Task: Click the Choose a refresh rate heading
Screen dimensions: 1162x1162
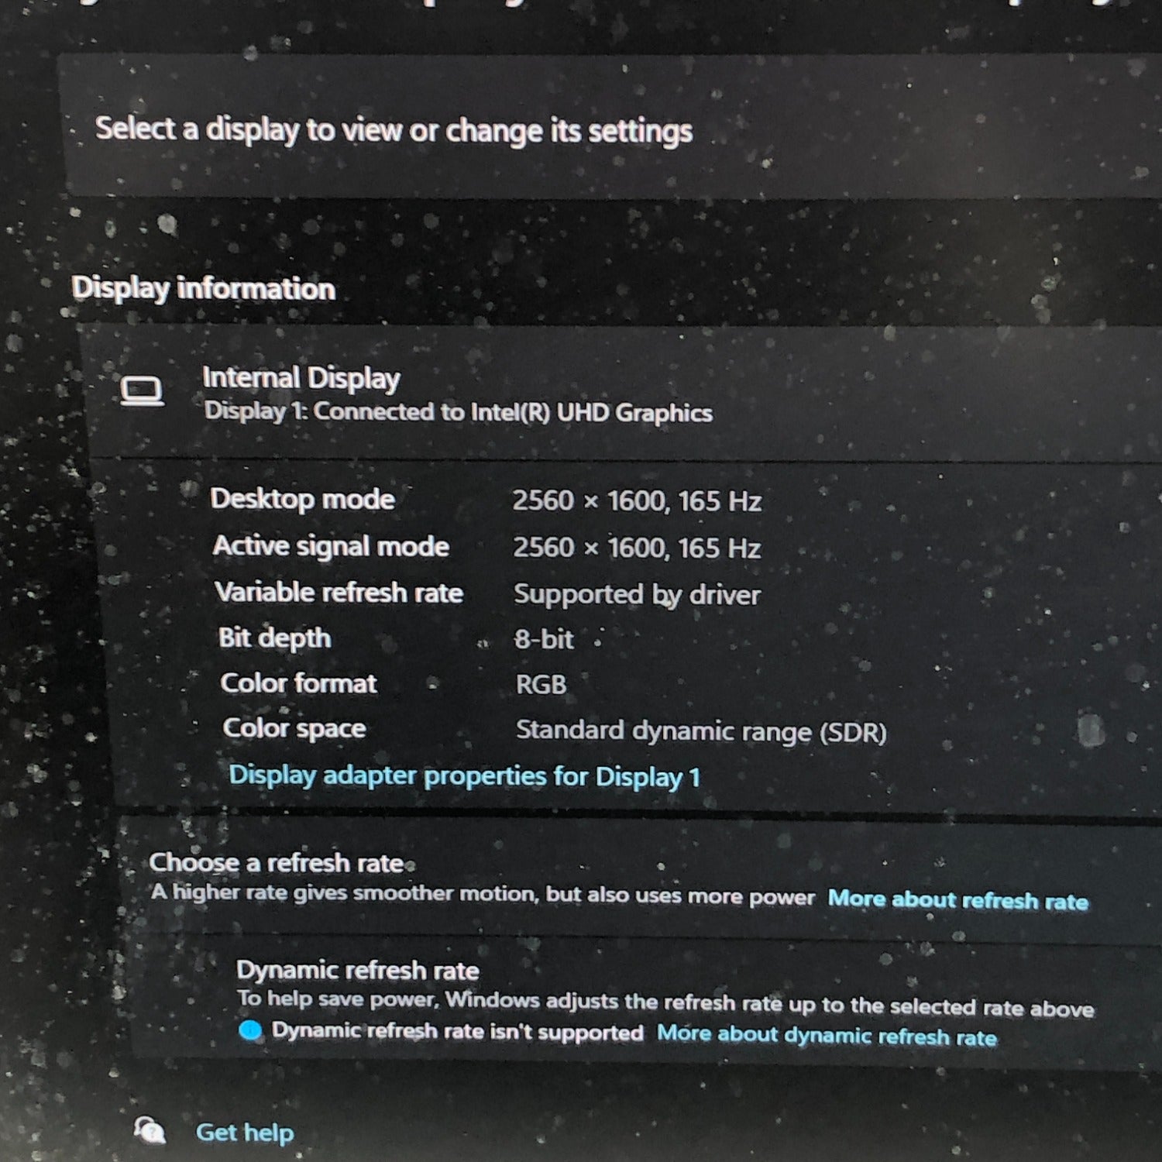Action: (x=277, y=862)
